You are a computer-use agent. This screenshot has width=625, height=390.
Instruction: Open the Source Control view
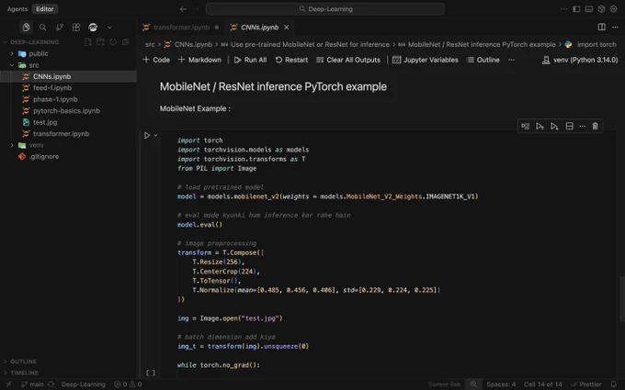coord(60,27)
